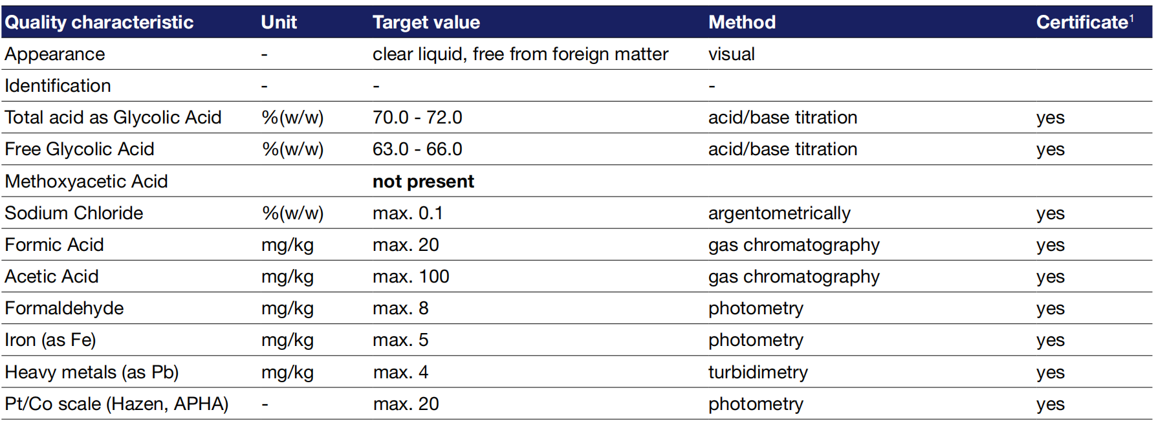Click the Unit column header
Viewport: 1156px width, 421px height.
(x=279, y=22)
